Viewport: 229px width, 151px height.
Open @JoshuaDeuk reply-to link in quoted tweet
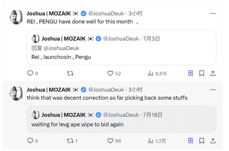pyautogui.click(x=61, y=48)
